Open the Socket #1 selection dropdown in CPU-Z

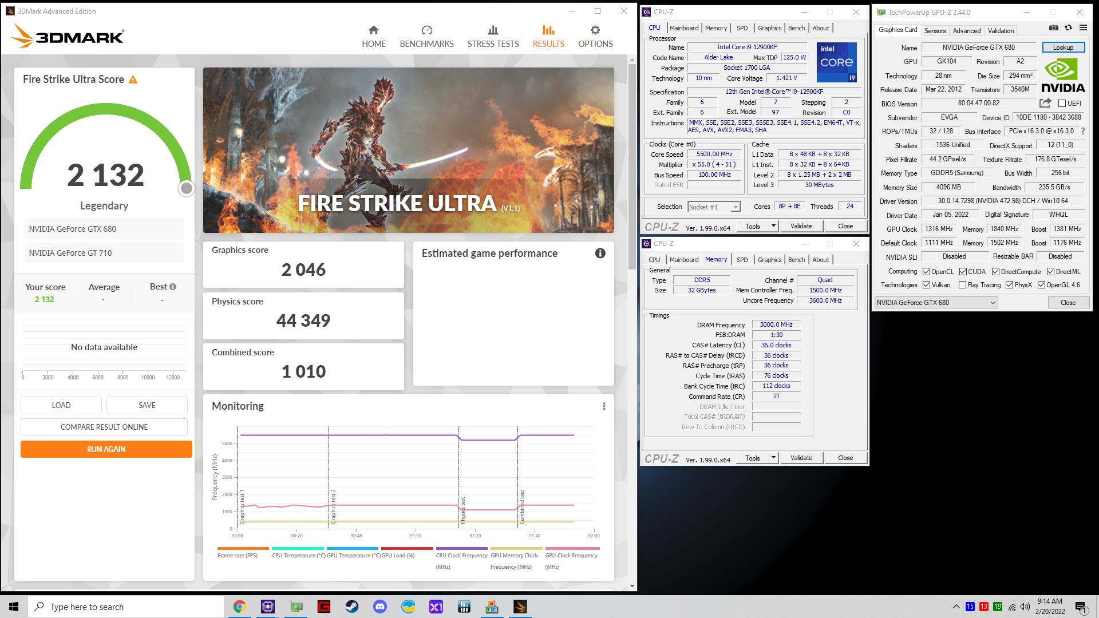click(x=714, y=207)
